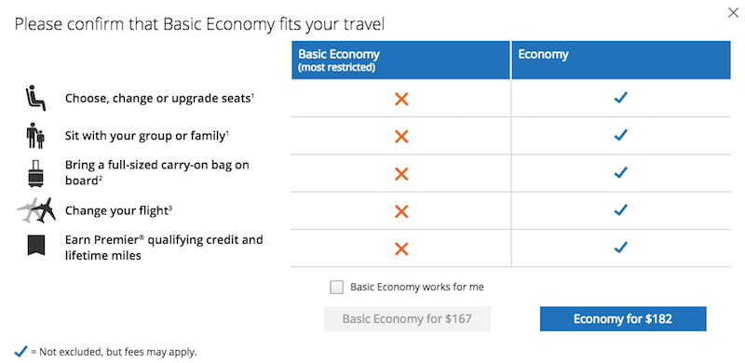745x363 pixels.
Task: Check the Basic Economy works for me box
Action: coord(336,288)
